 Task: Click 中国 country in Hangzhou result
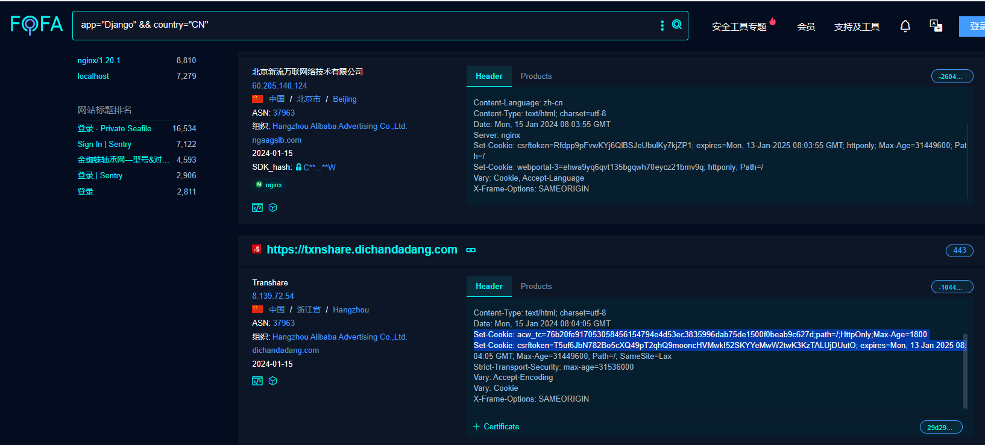coord(277,310)
